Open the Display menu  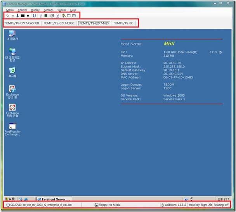point(35,10)
